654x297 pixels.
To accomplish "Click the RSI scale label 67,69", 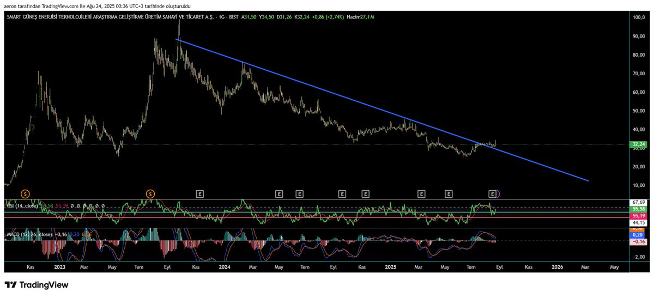I will click(x=639, y=202).
